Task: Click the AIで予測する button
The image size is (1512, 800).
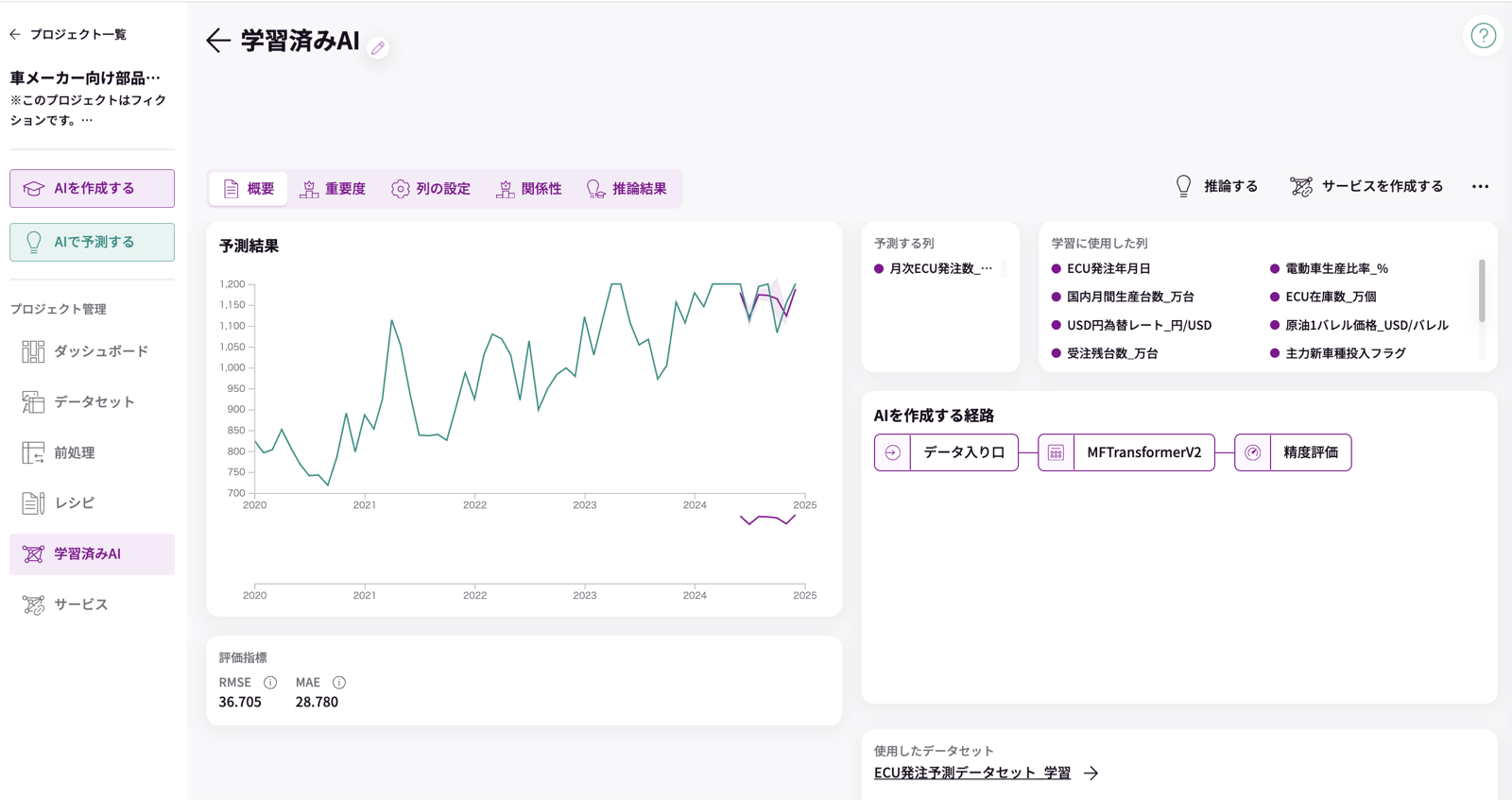Action: [92, 242]
